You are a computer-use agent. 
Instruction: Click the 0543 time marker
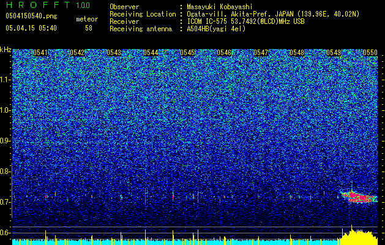(x=114, y=53)
